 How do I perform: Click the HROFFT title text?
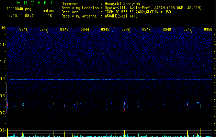[35, 3]
